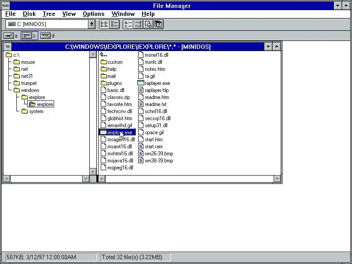Select the custom folder in file list
The height and width of the screenshot is (264, 352).
[x=112, y=62]
